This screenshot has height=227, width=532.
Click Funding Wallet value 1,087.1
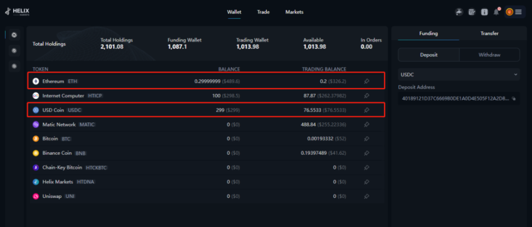177,47
